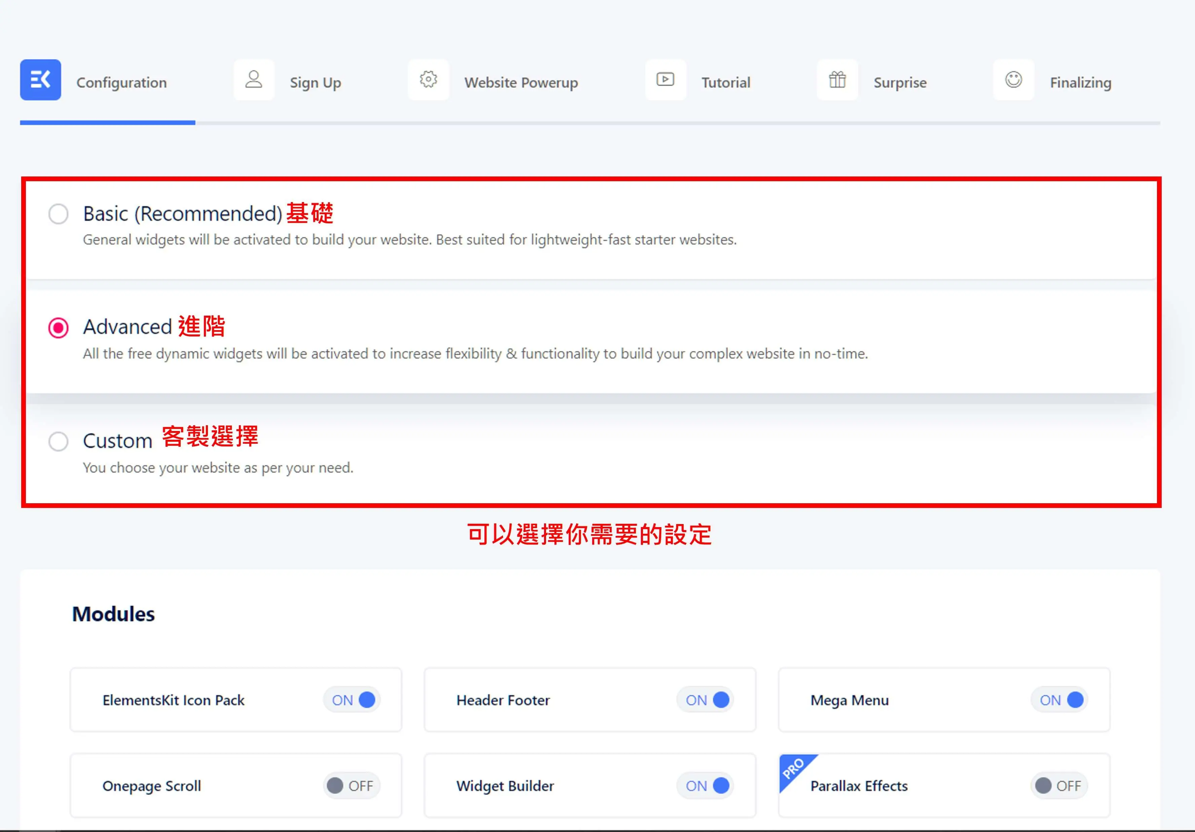Screen dimensions: 1195x832
Task: Click the step progress bar under Configuration
Action: point(108,123)
